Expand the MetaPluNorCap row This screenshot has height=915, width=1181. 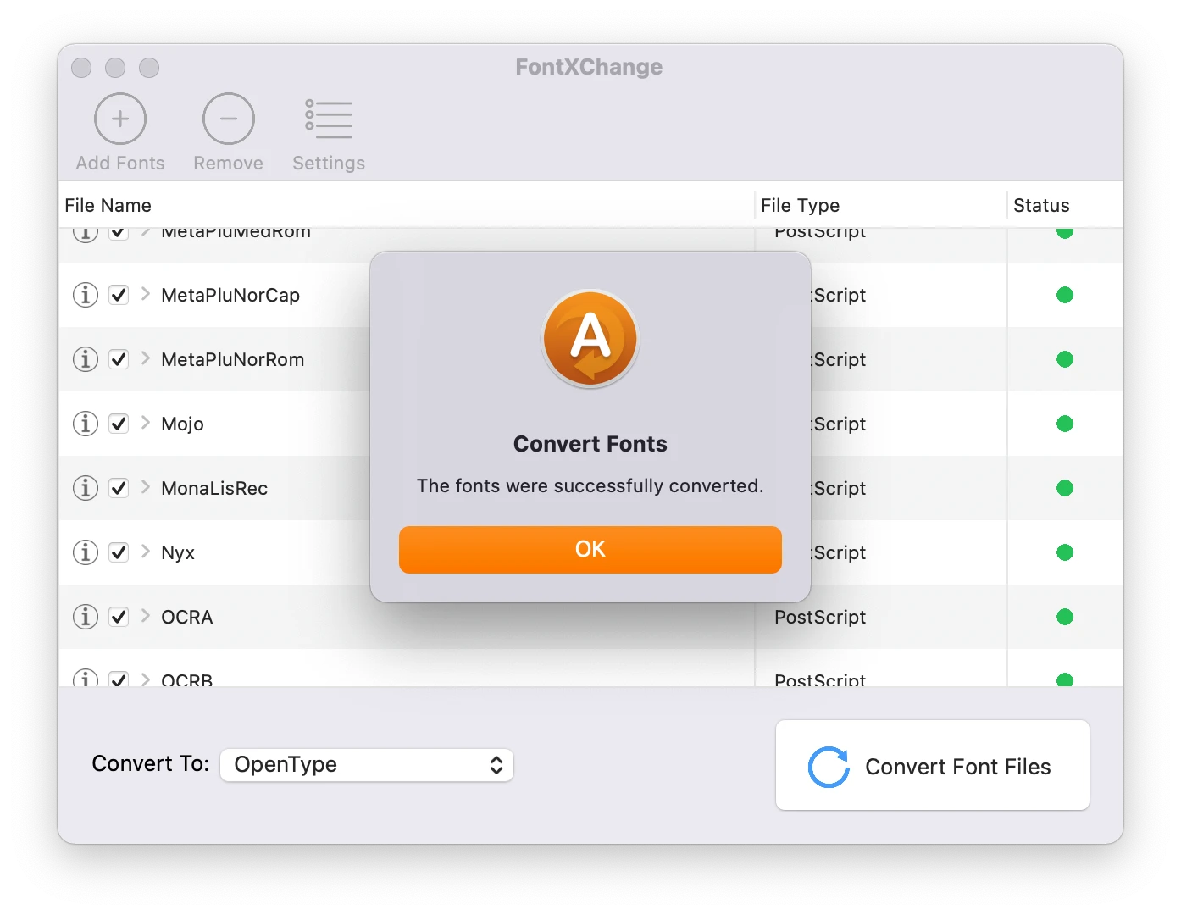146,294
